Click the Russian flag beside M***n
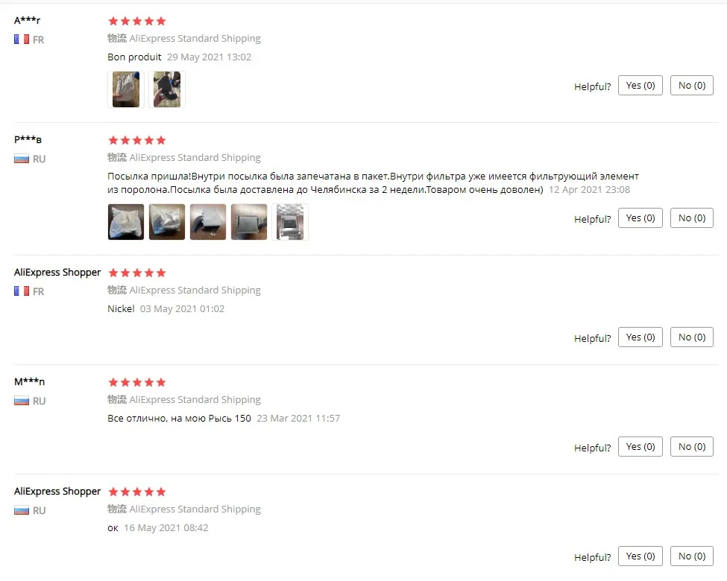Image resolution: width=727 pixels, height=581 pixels. pos(22,401)
